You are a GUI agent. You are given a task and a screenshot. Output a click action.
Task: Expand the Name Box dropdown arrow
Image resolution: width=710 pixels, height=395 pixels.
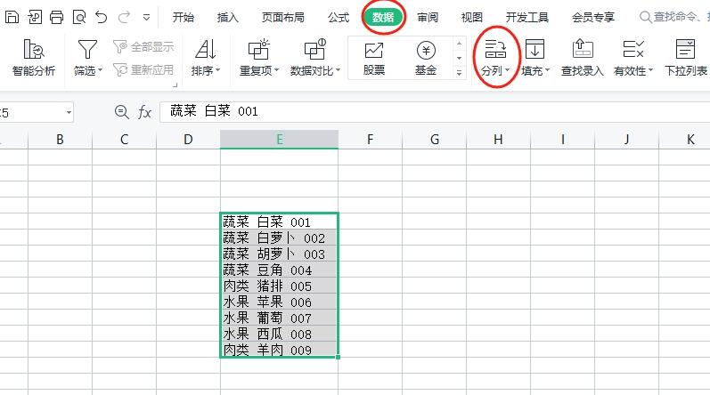[69, 112]
